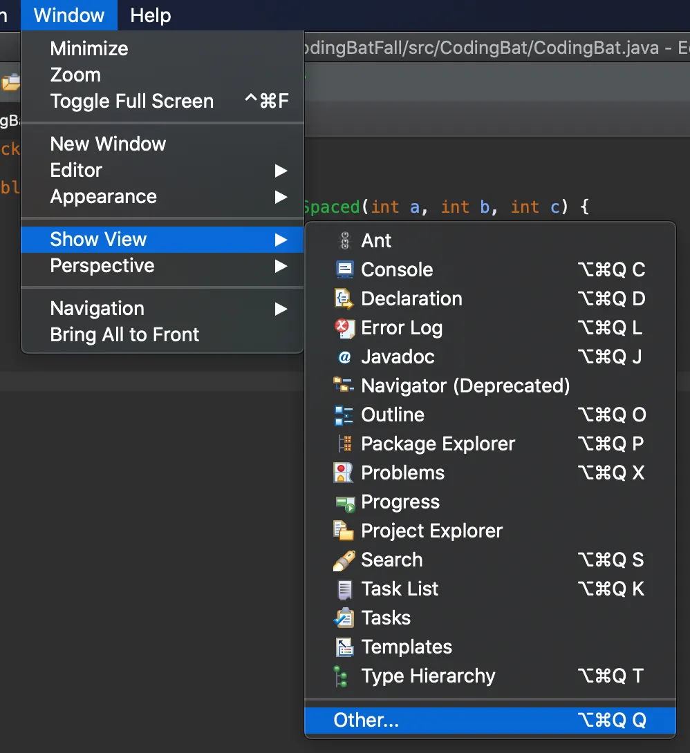The height and width of the screenshot is (753, 690).
Task: Choose Toggle Full Screen
Action: 131,102
